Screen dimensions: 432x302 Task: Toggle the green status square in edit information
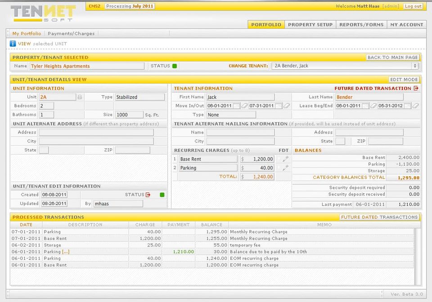point(162,195)
